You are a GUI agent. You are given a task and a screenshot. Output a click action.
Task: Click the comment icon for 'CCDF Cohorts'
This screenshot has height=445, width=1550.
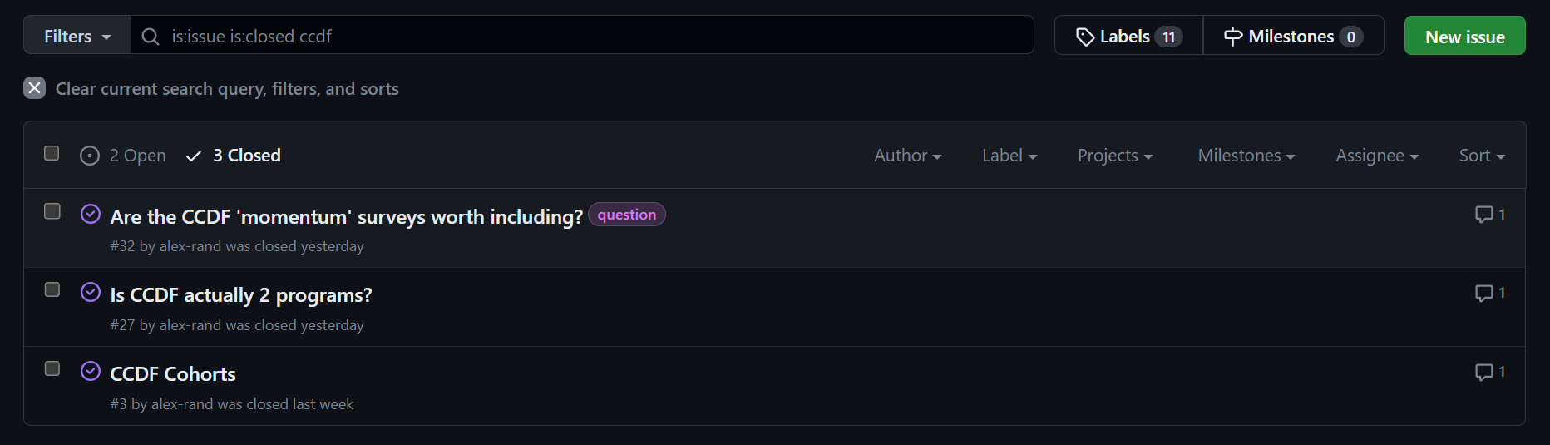click(x=1489, y=372)
